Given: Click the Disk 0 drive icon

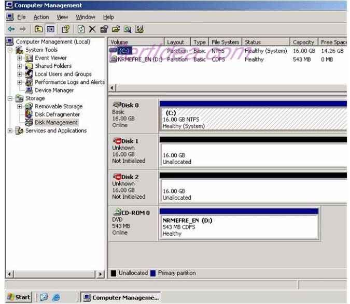Looking at the screenshot, I should point(117,105).
